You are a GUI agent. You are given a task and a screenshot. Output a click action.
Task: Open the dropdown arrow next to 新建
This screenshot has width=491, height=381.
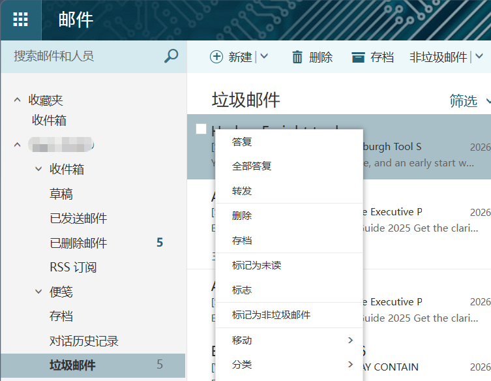(264, 57)
